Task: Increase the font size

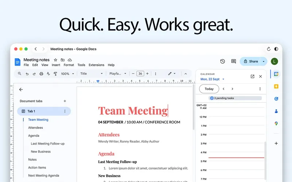Action: (x=147, y=74)
